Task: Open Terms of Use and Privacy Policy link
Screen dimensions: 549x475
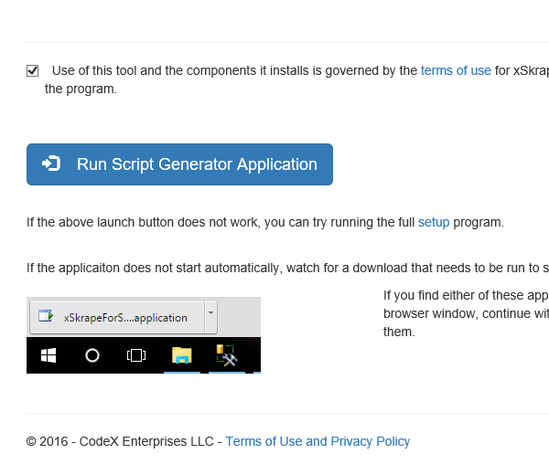Action: tap(318, 441)
